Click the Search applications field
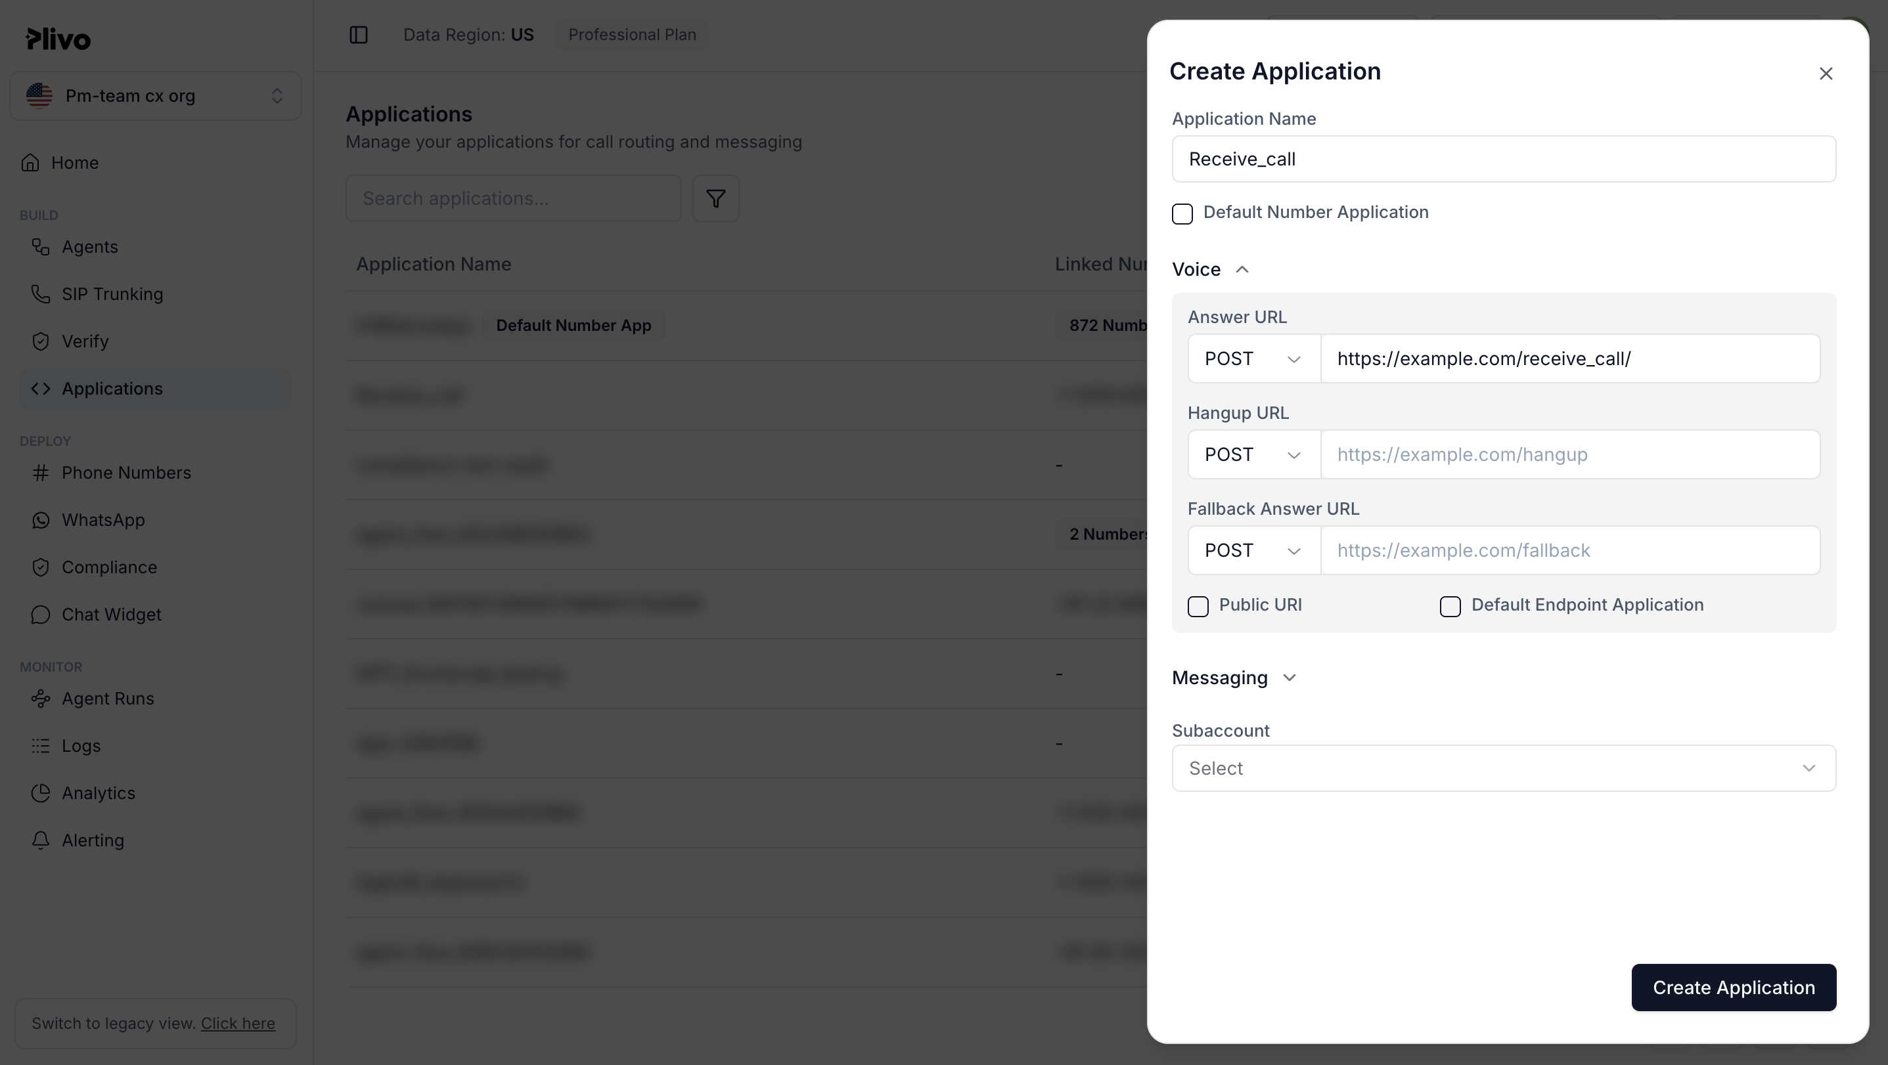The width and height of the screenshot is (1888, 1065). click(513, 198)
